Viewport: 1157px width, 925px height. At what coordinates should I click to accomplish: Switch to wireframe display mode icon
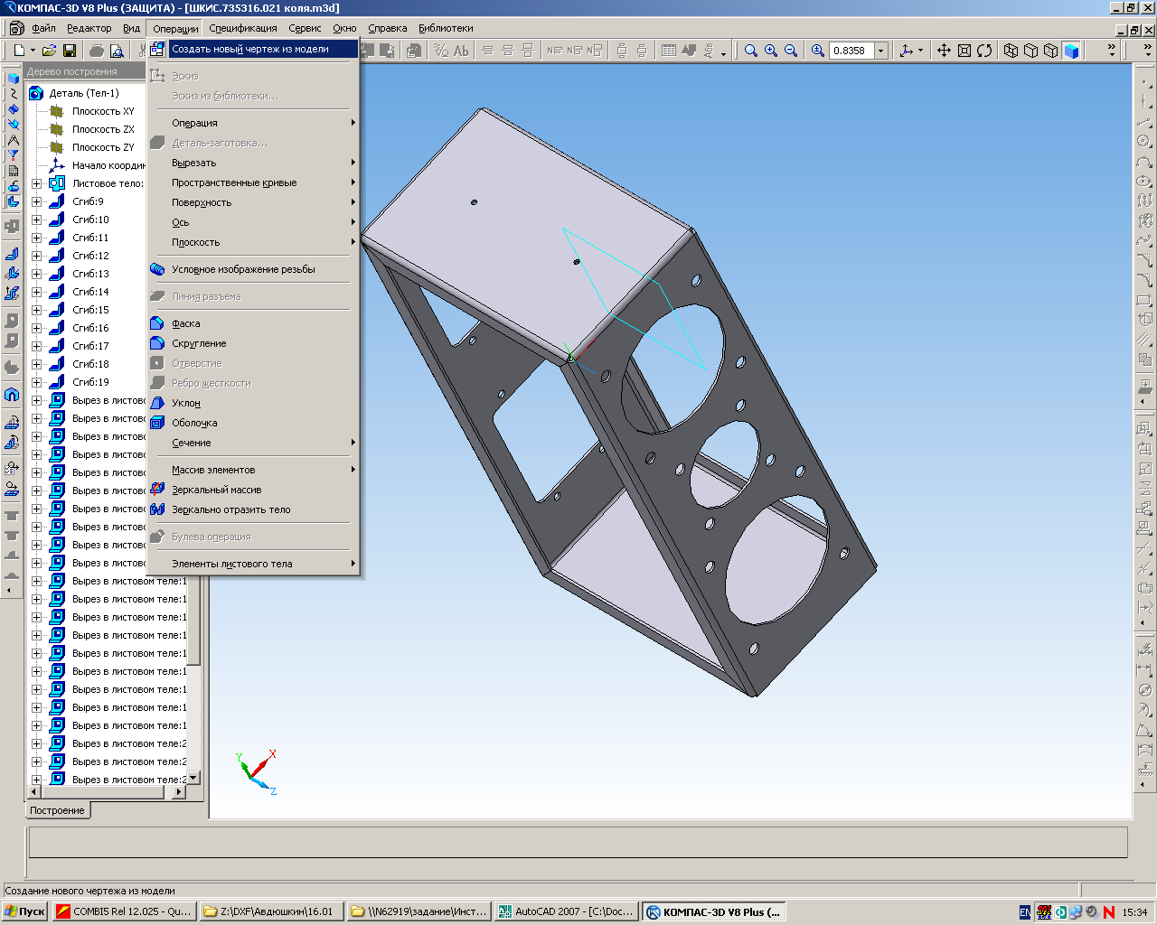coord(1011,51)
